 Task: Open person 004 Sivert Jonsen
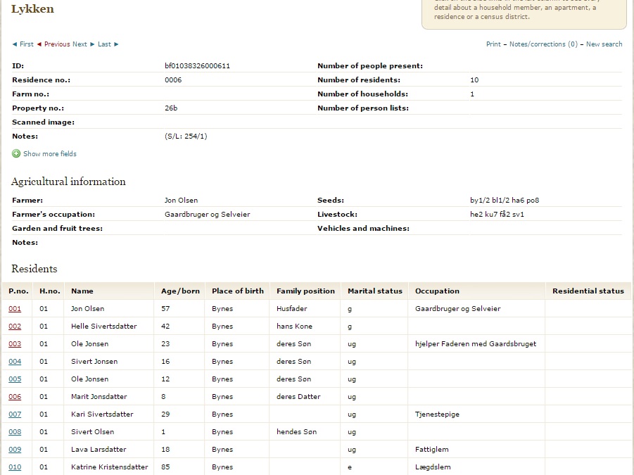[15, 362]
